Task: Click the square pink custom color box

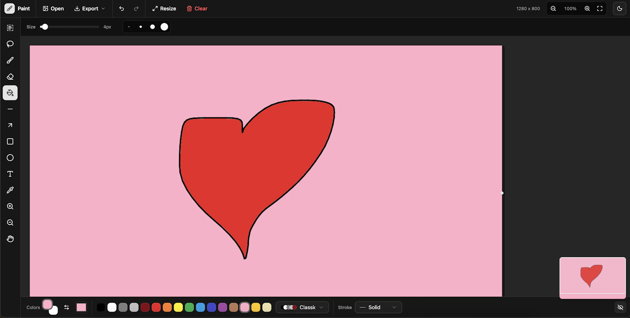Action: click(x=82, y=307)
